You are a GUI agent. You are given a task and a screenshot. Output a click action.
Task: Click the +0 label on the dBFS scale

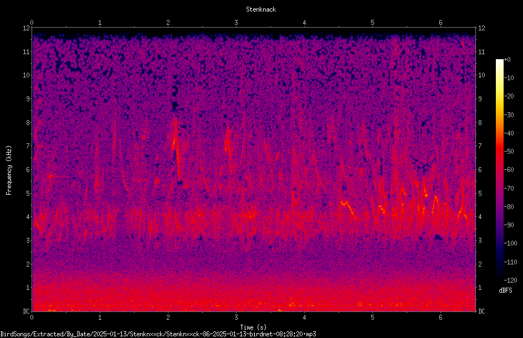pos(507,60)
